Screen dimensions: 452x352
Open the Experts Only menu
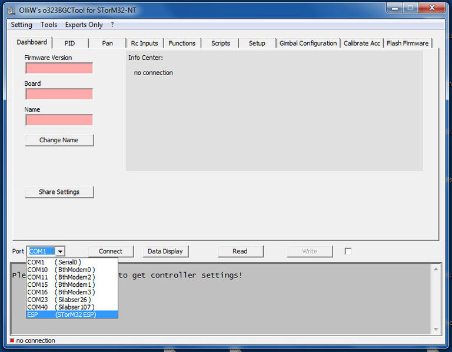click(x=84, y=25)
